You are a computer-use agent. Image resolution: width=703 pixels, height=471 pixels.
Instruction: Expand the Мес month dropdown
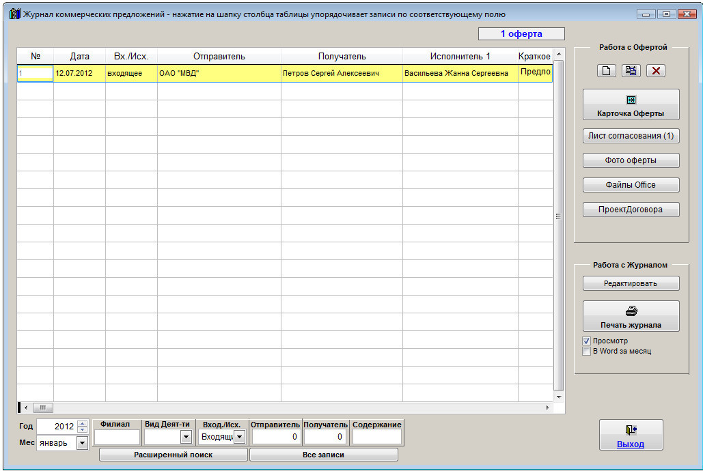click(82, 443)
